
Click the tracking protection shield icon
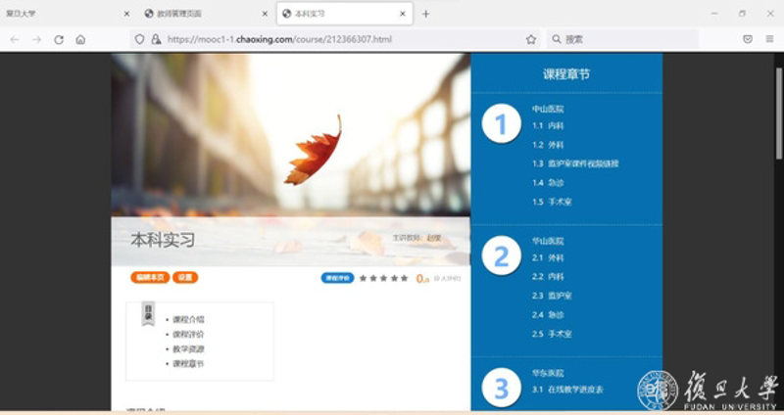139,39
